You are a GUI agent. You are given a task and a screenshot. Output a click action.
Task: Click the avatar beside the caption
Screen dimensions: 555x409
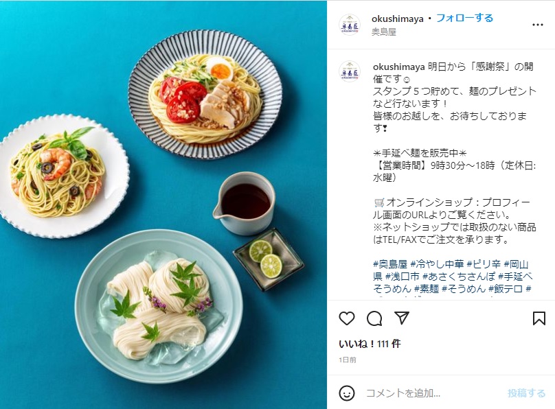point(350,71)
